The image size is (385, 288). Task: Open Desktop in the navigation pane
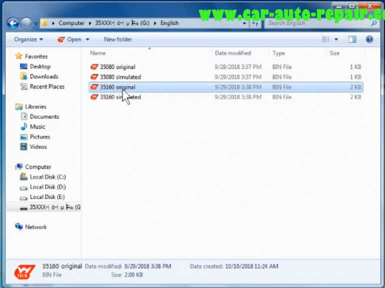tap(40, 66)
